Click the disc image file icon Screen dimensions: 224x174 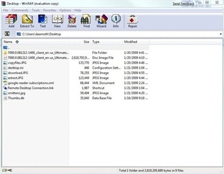point(5,58)
